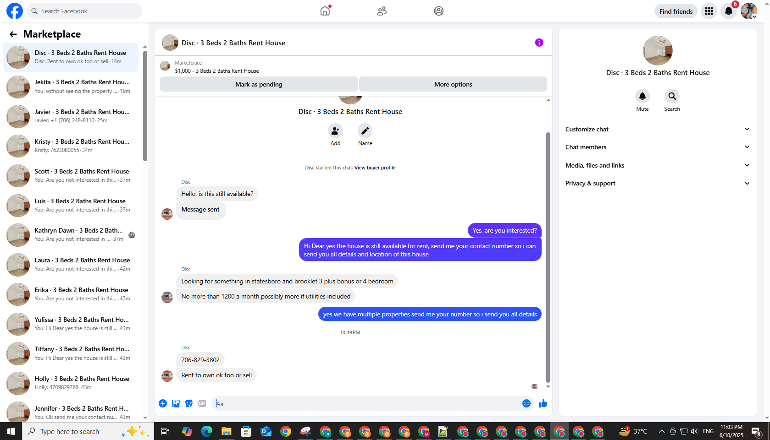
Task: Go back using the Marketplace arrow
Action: point(13,34)
